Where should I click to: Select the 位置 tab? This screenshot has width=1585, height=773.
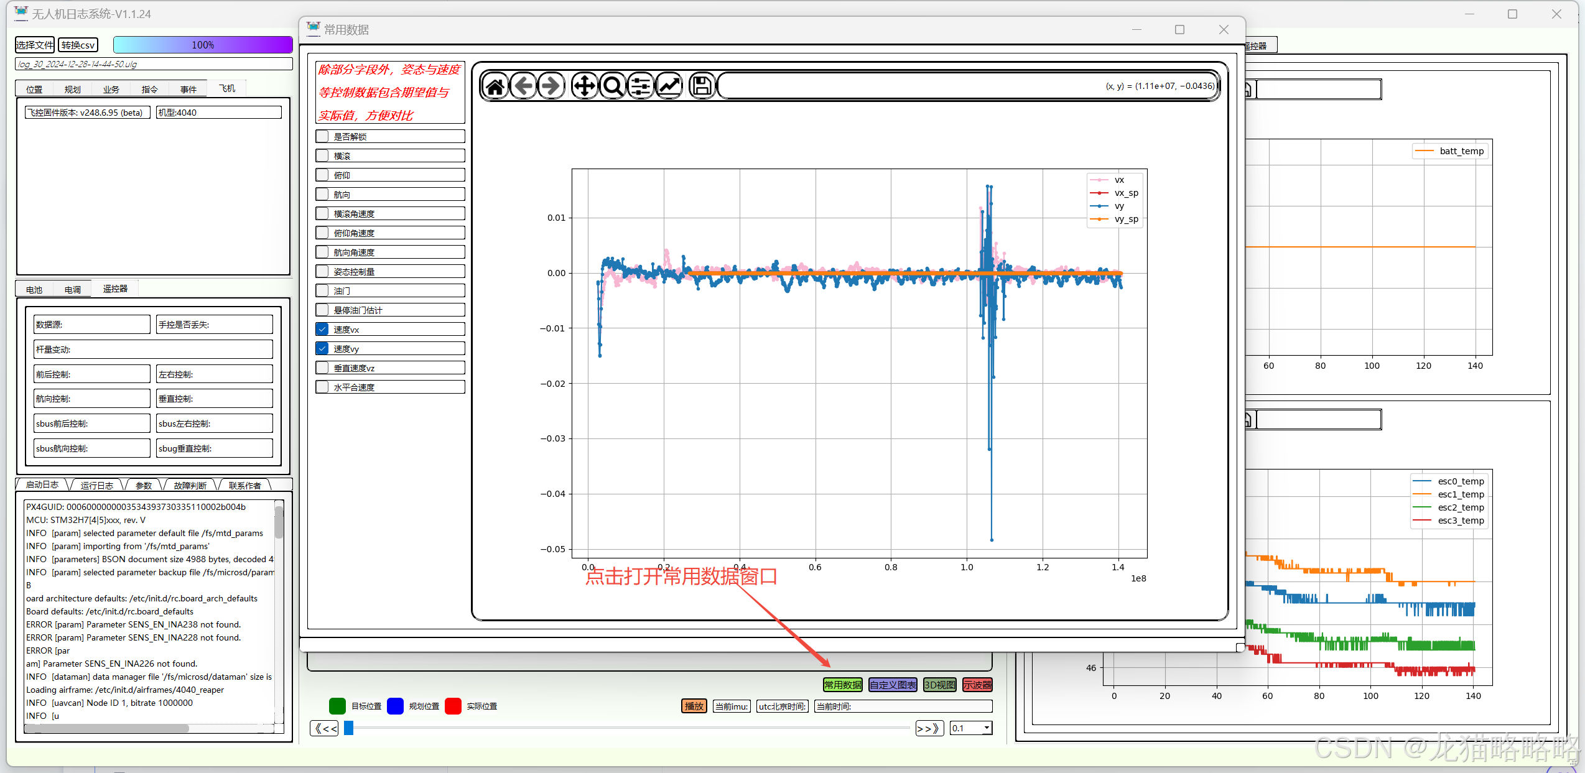coord(34,89)
